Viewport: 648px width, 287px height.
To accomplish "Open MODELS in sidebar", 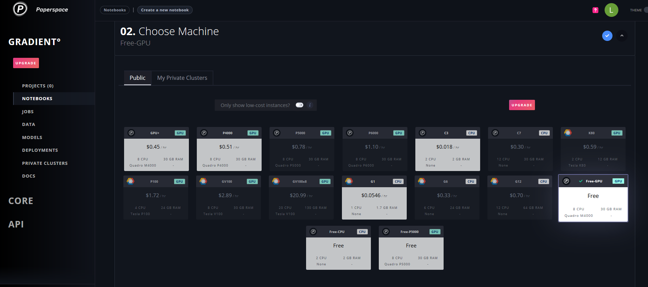I will point(32,137).
